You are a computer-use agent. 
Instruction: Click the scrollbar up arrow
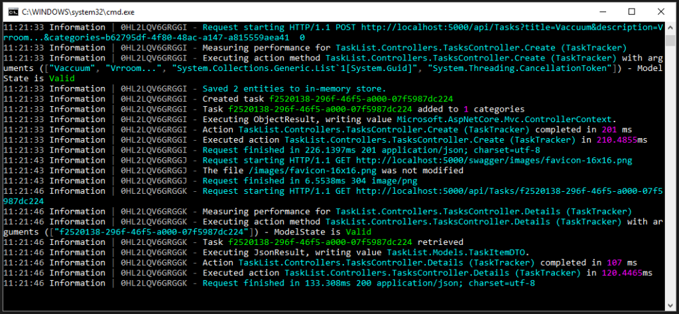[670, 28]
